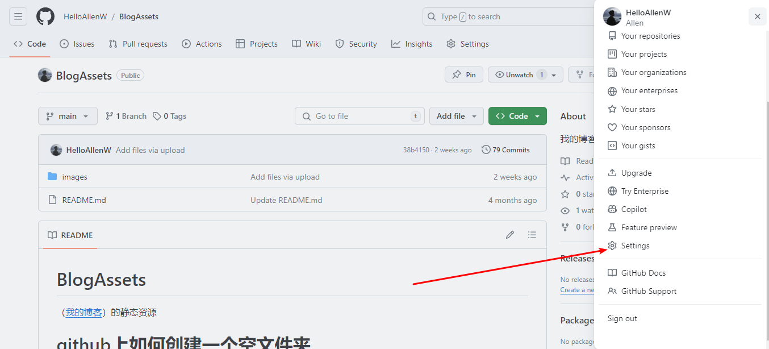Switch to the Issues tab
Image resolution: width=769 pixels, height=349 pixels.
77,44
